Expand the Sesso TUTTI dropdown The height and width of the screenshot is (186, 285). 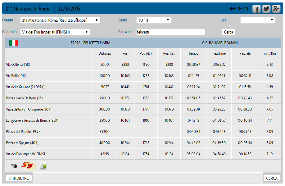pos(154,20)
